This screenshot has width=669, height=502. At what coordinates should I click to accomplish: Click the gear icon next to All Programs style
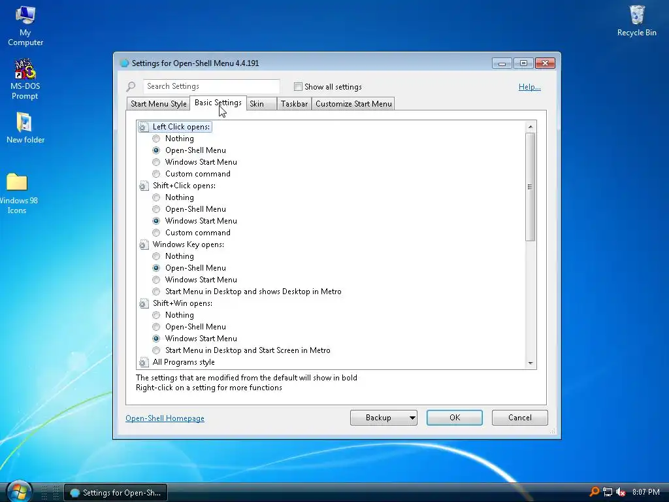(x=143, y=362)
